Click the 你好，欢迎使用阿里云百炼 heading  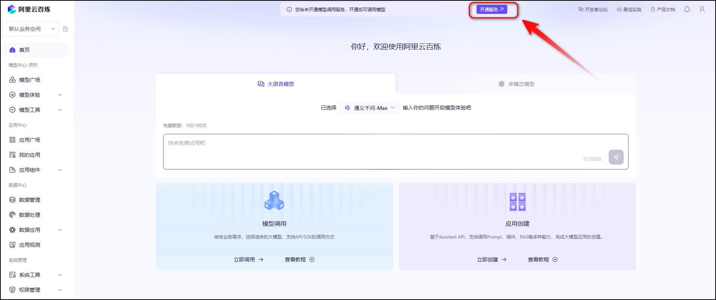pos(396,46)
